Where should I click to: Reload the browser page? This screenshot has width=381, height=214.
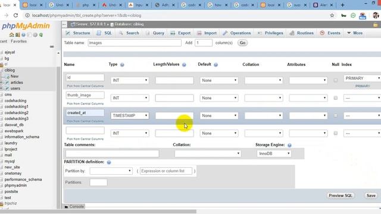tap(15, 15)
